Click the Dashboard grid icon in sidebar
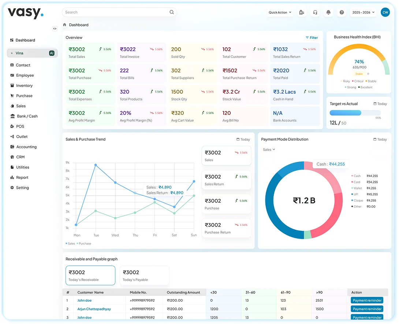Image resolution: width=399 pixels, height=324 pixels. 12,40
